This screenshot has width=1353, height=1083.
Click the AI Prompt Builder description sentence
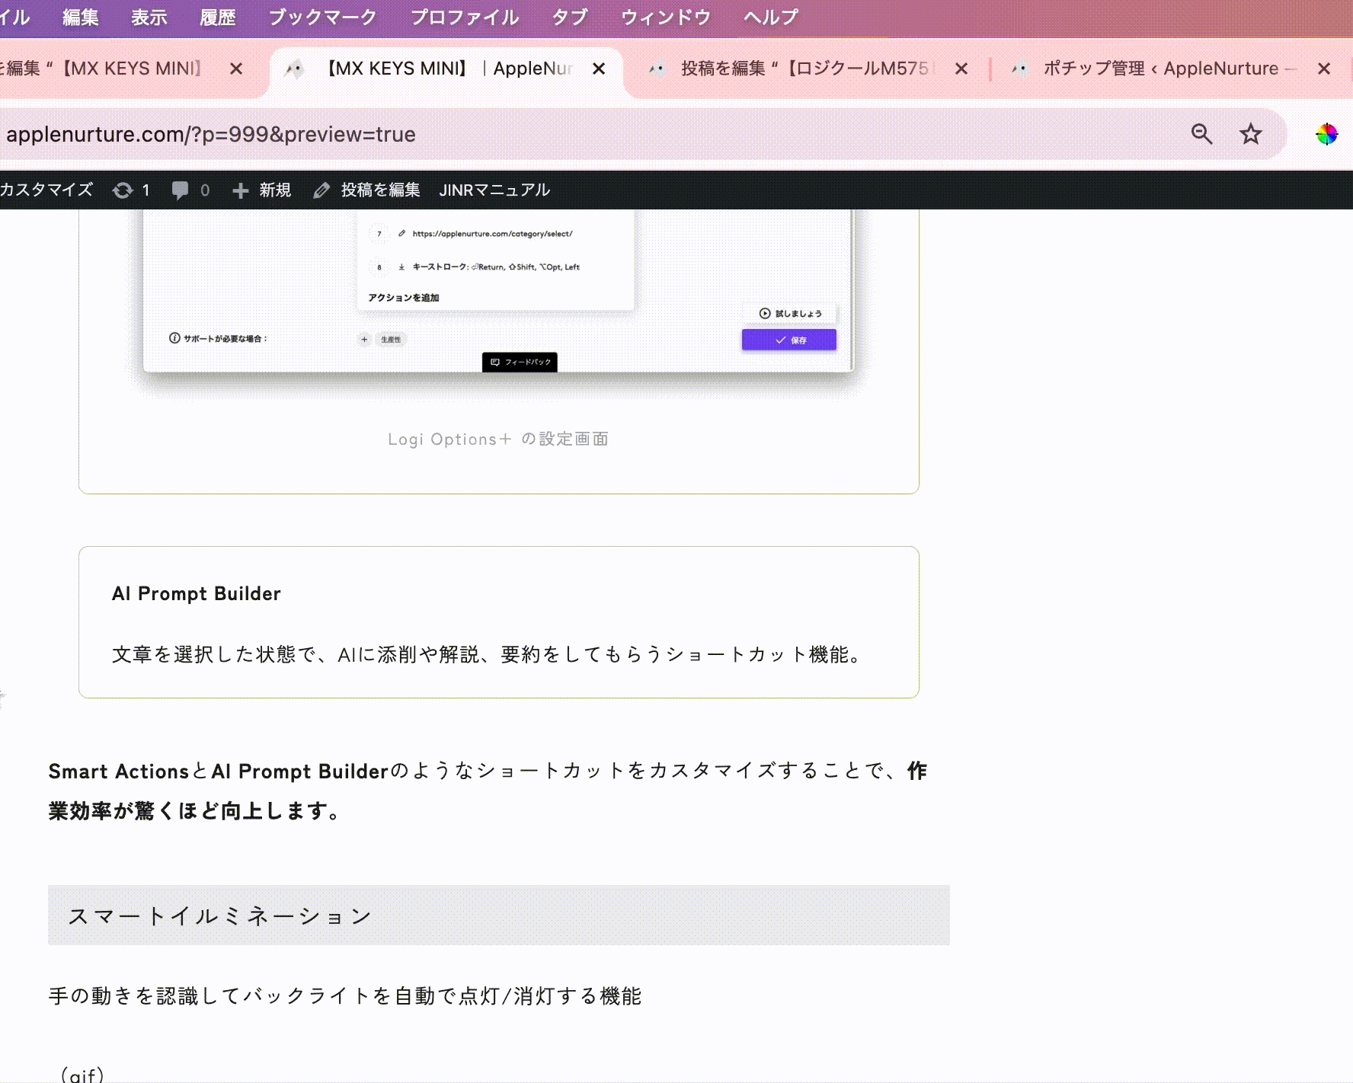tap(488, 655)
